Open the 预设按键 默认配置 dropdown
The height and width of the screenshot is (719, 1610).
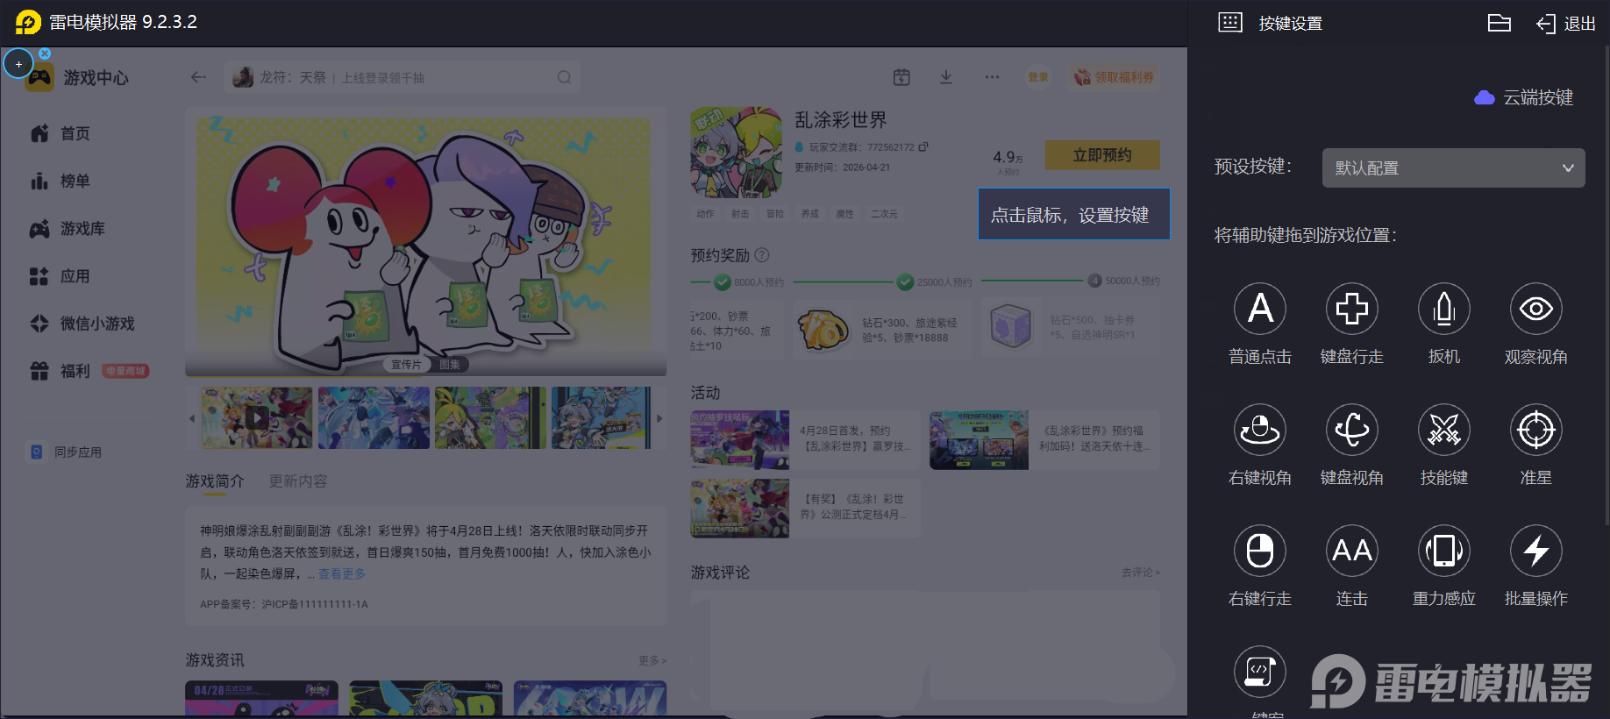(1453, 167)
